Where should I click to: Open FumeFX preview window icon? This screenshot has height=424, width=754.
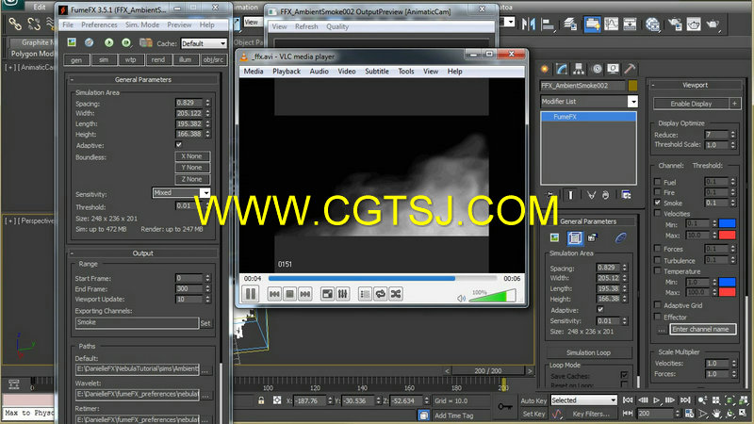click(x=72, y=42)
